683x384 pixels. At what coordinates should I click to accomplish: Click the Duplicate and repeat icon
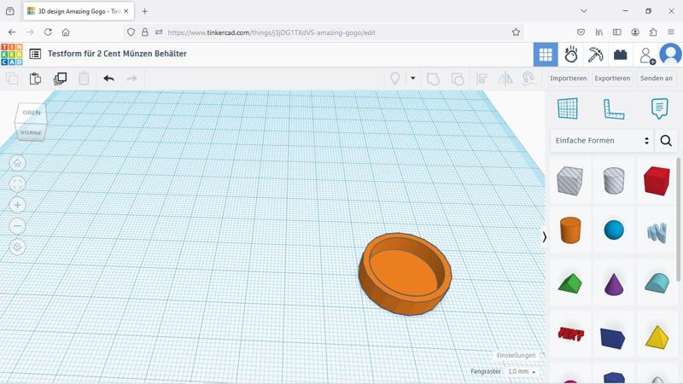point(60,79)
